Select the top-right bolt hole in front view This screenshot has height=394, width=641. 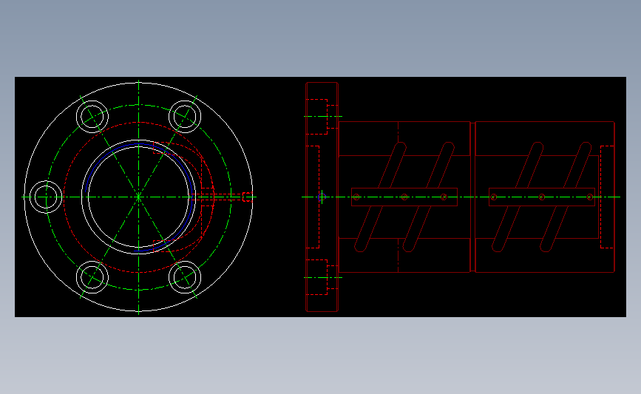click(185, 117)
